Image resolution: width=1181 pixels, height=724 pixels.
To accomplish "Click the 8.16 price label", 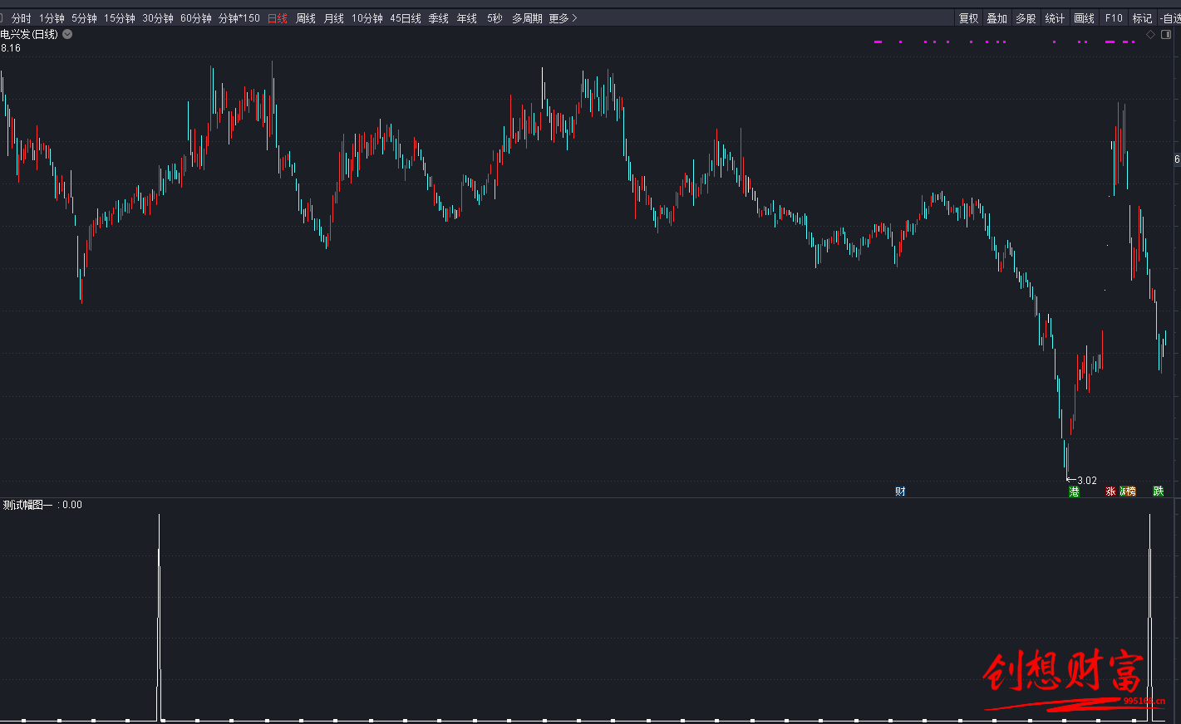I will coord(11,48).
